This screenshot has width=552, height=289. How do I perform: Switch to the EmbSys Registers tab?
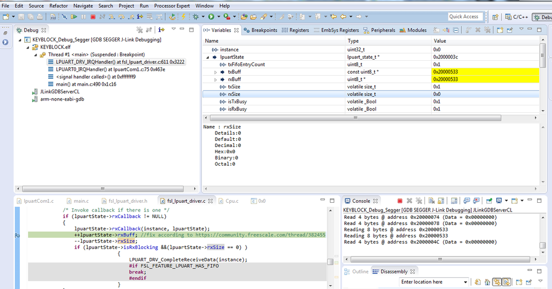[336, 30]
